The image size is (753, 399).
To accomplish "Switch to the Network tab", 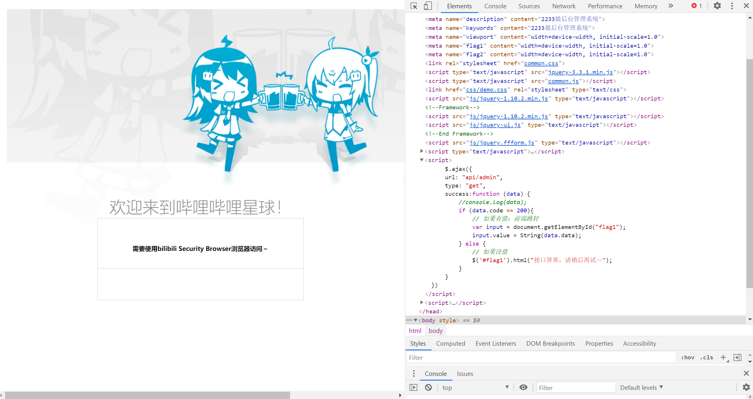I will pyautogui.click(x=564, y=6).
